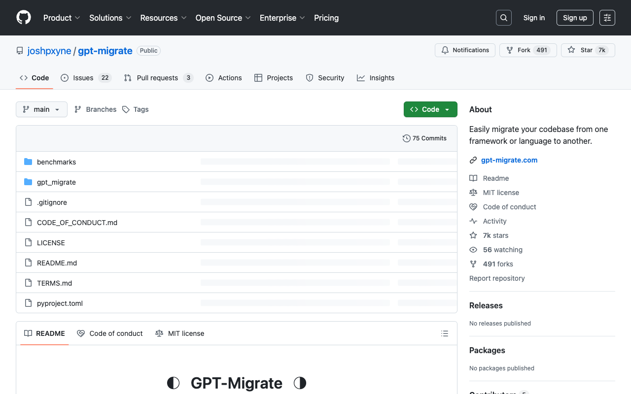Click the repository icon beside joshpxyne
The height and width of the screenshot is (394, 631).
pos(20,51)
